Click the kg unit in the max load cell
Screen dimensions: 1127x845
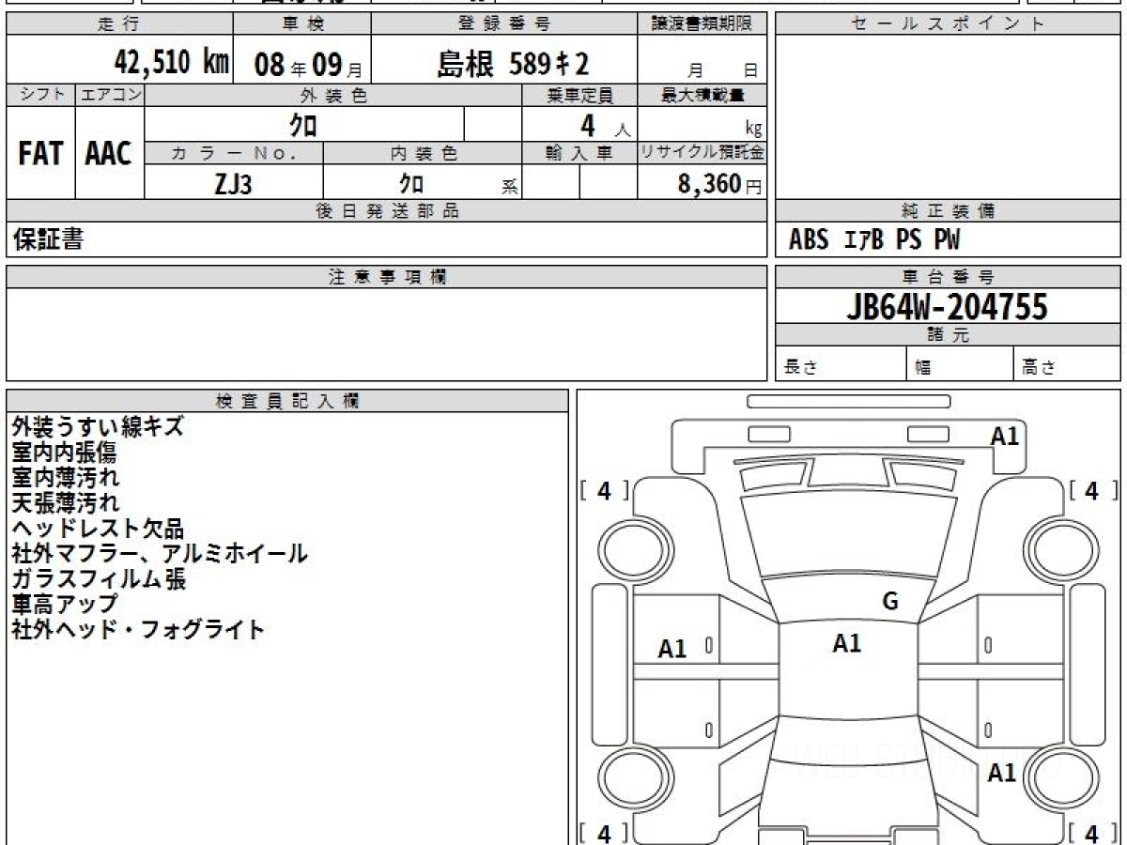pyautogui.click(x=753, y=130)
